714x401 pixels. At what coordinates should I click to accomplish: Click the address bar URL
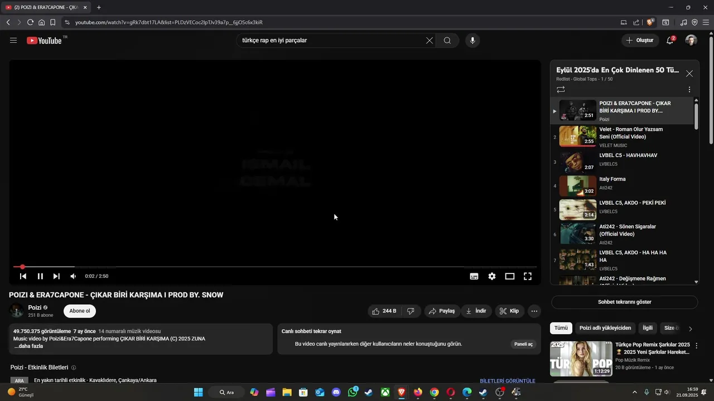pyautogui.click(x=169, y=22)
